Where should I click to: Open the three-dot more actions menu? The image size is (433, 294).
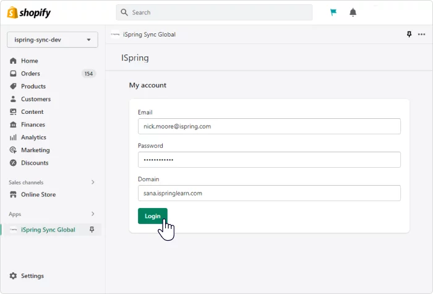(x=421, y=34)
